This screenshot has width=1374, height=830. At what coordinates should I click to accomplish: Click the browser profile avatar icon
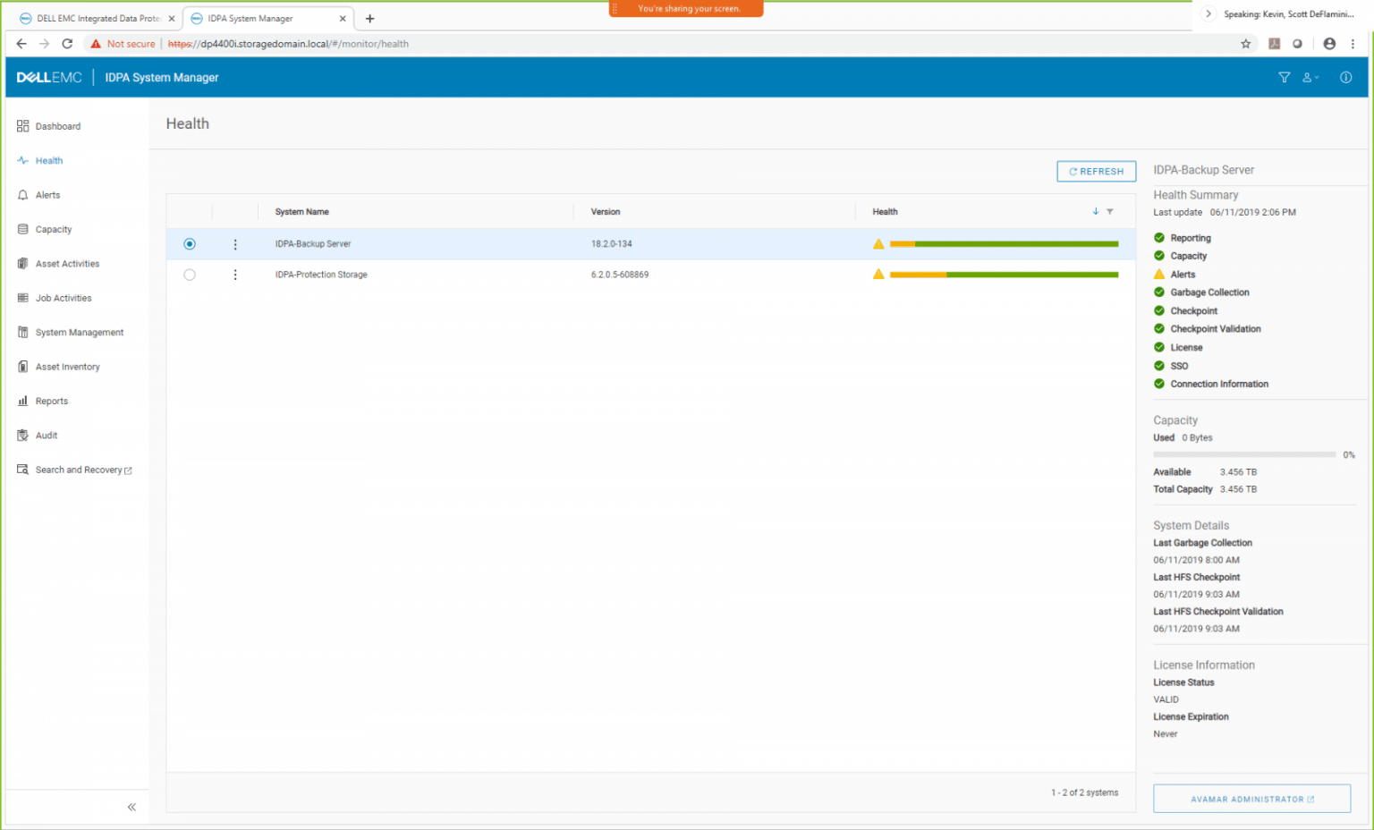click(1329, 44)
